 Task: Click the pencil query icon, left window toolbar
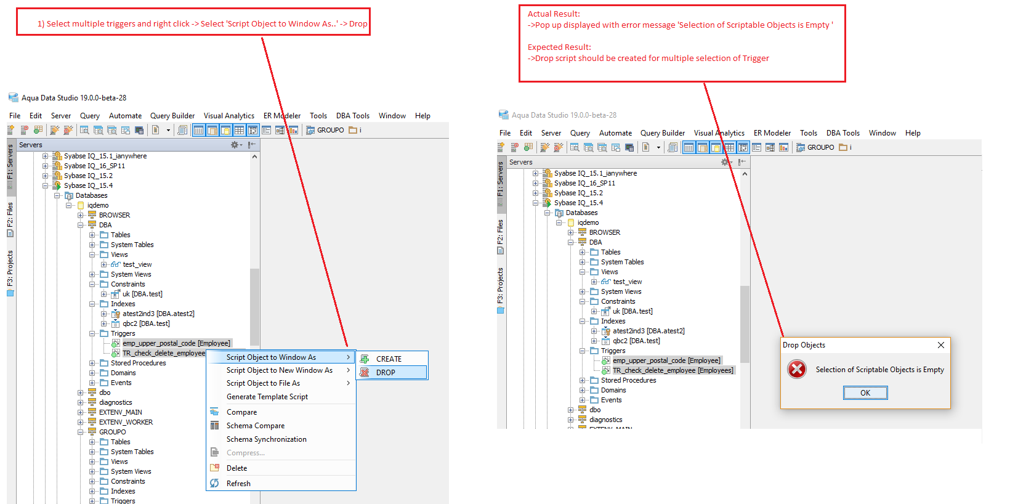(55, 130)
